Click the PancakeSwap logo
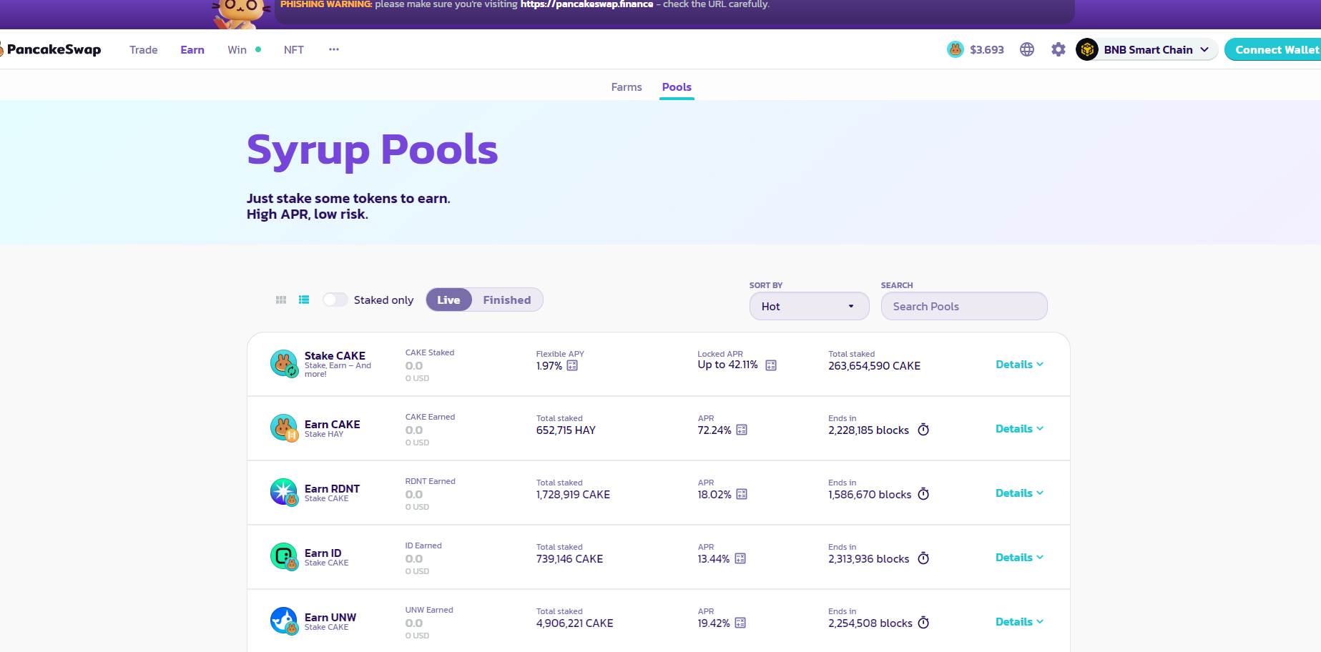The width and height of the screenshot is (1321, 652). pyautogui.click(x=51, y=49)
